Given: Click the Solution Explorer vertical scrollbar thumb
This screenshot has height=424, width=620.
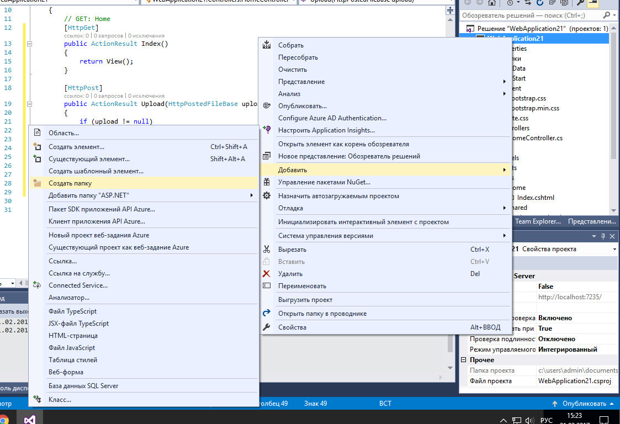Looking at the screenshot, I should 613,95.
